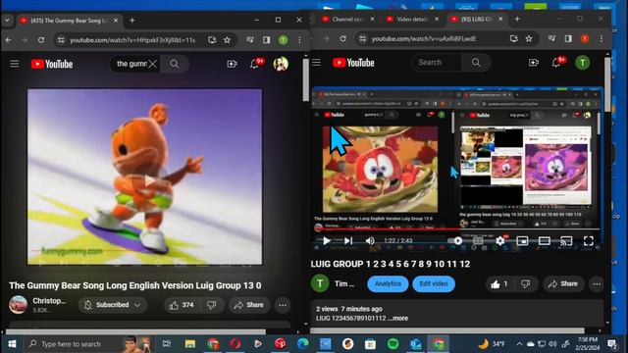Open the Windows Start menu

(x=12, y=344)
